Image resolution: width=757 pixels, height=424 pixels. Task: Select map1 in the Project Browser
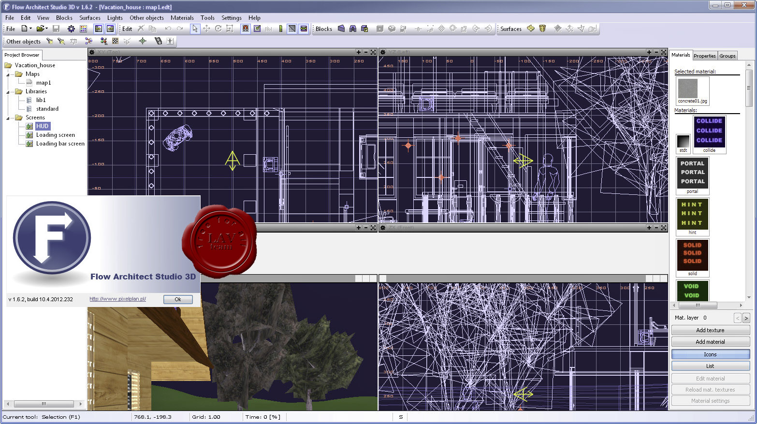(44, 83)
